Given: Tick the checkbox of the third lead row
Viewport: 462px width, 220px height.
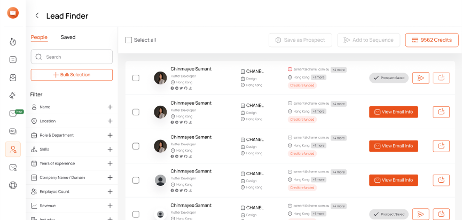Looking at the screenshot, I should tap(136, 146).
